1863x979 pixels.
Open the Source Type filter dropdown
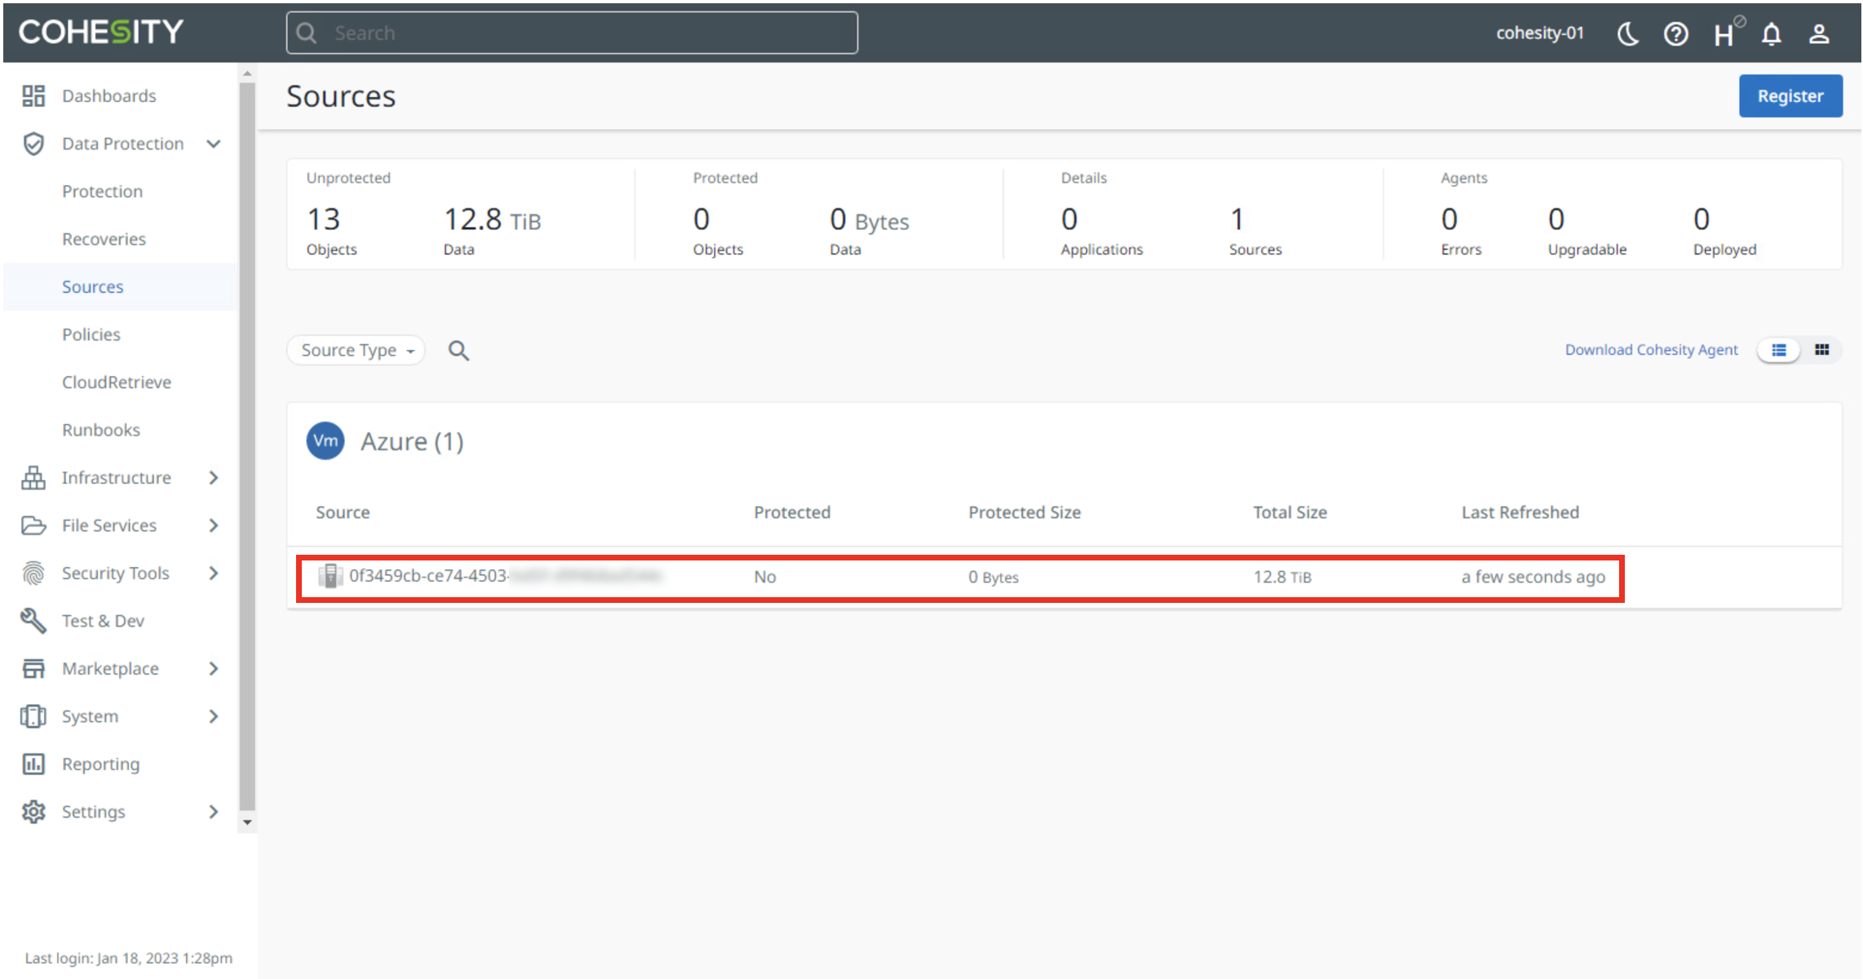(x=356, y=350)
